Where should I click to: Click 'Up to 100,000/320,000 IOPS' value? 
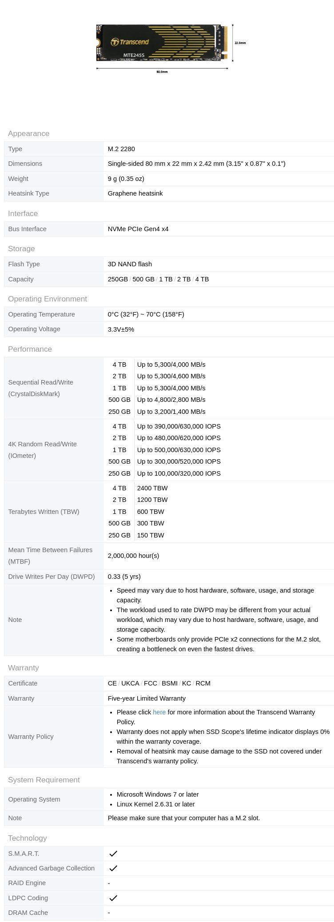coord(179,473)
